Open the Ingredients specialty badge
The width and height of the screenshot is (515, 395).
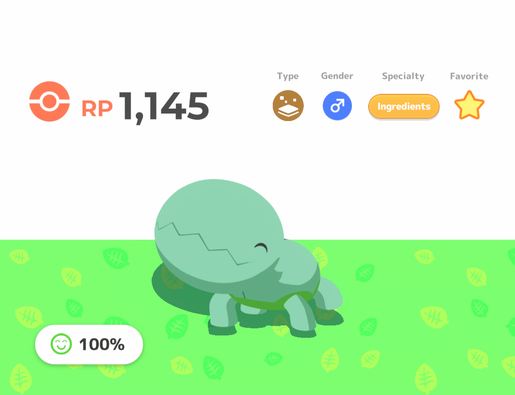pos(404,106)
